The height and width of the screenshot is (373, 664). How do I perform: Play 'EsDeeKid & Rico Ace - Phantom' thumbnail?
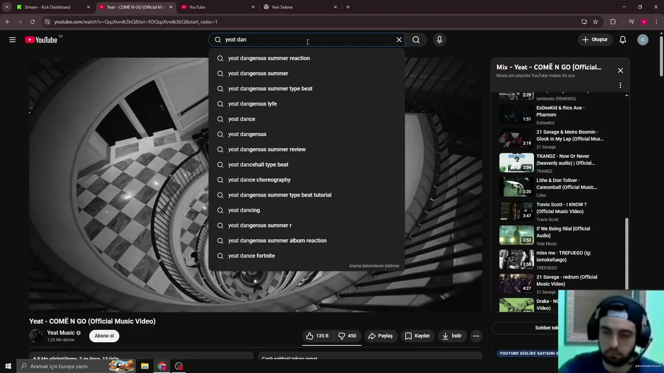[516, 114]
